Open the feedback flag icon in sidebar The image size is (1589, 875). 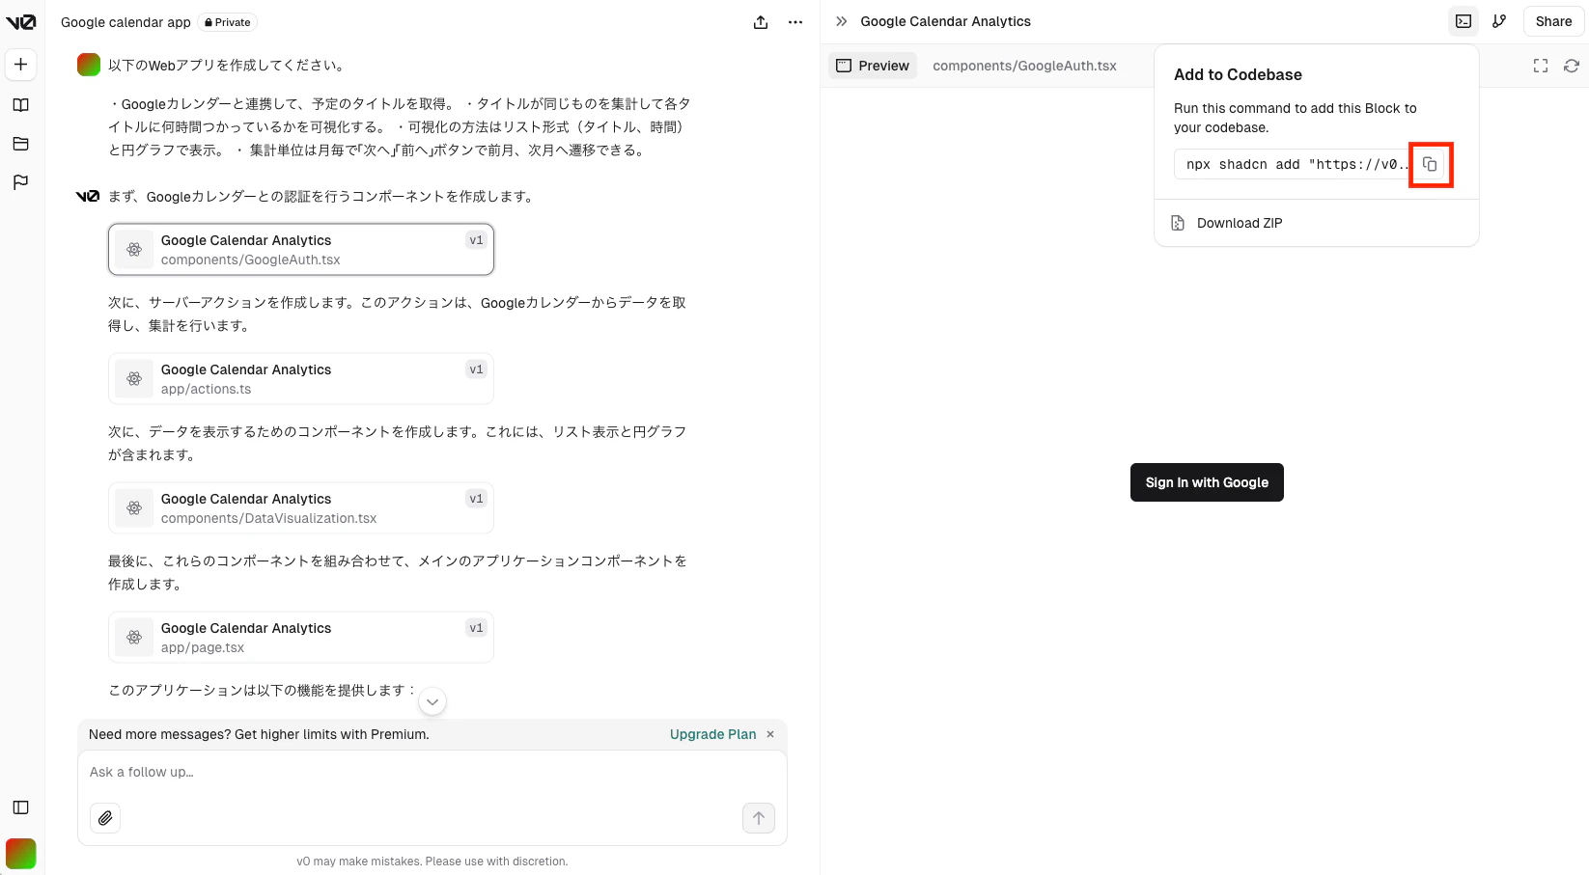click(x=21, y=182)
